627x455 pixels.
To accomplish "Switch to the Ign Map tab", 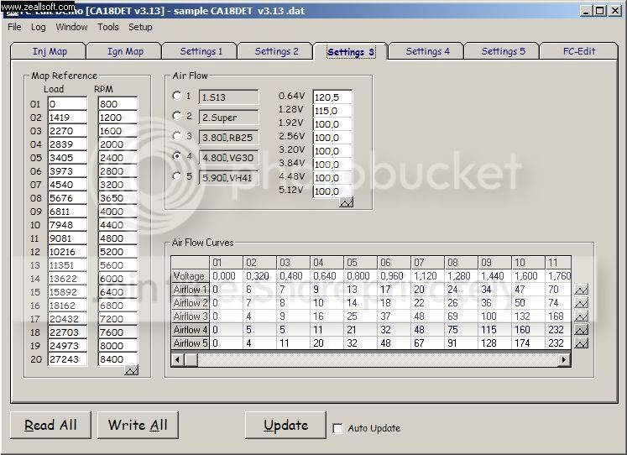I will [125, 51].
